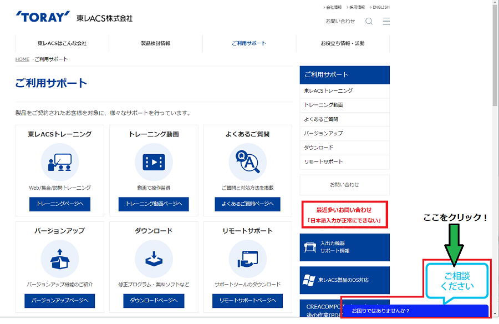Open よくあるご質問 in sidebar menu
This screenshot has width=499, height=324.
[345, 119]
